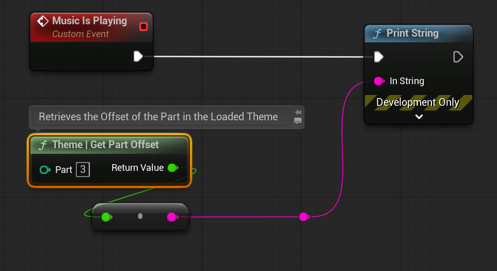Select the exec input pin on Print String

coord(378,57)
